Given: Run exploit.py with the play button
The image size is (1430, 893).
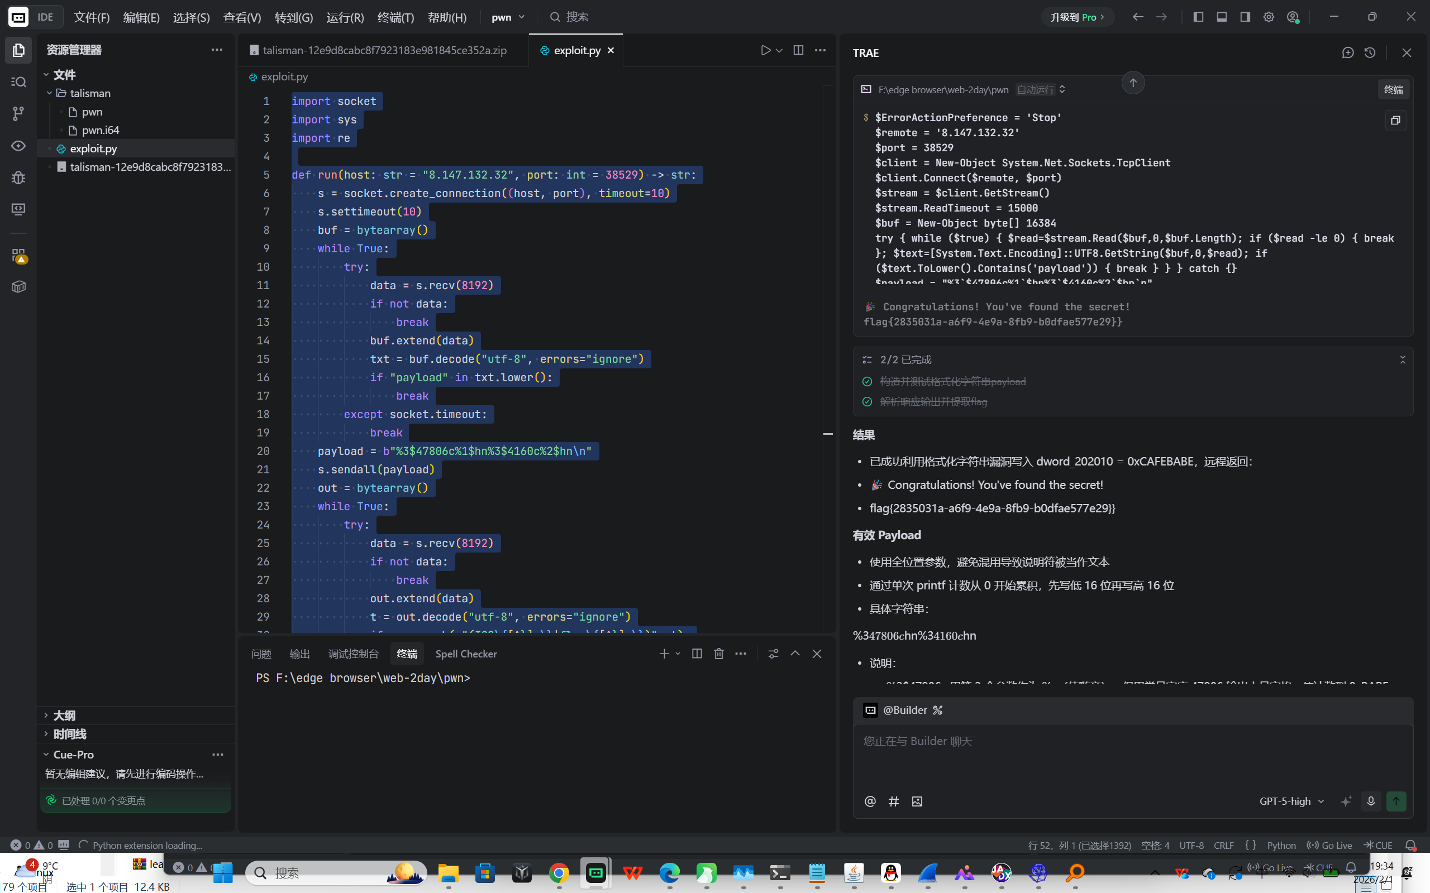Looking at the screenshot, I should tap(766, 50).
